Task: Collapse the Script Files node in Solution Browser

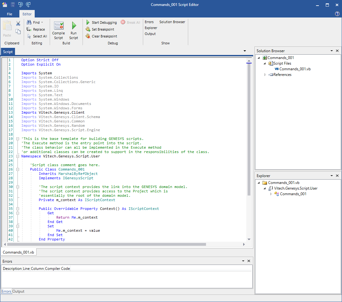Action: 265,63
